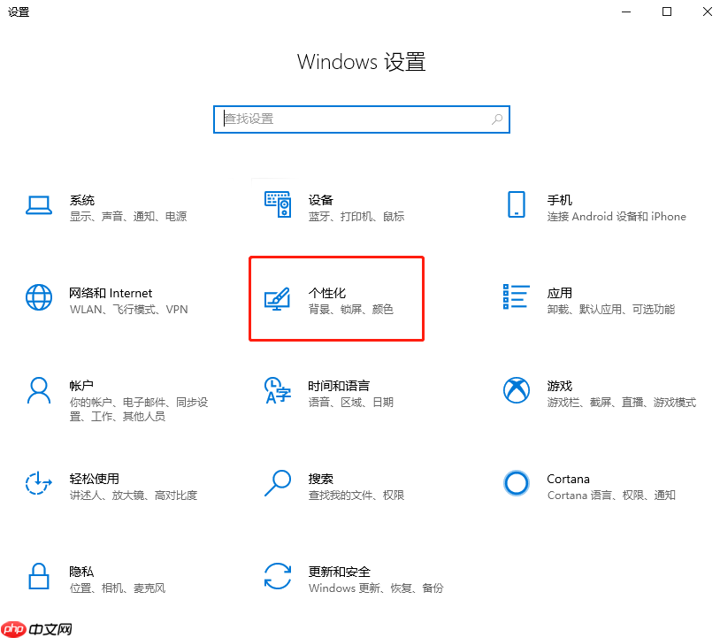The image size is (720, 638).
Task: Open the Cortana settings title
Action: click(x=568, y=479)
